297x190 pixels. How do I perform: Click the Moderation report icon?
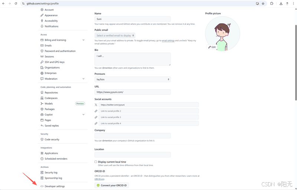[42, 79]
